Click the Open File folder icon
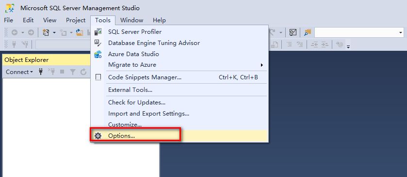This screenshot has height=177, width=407. (x=79, y=32)
